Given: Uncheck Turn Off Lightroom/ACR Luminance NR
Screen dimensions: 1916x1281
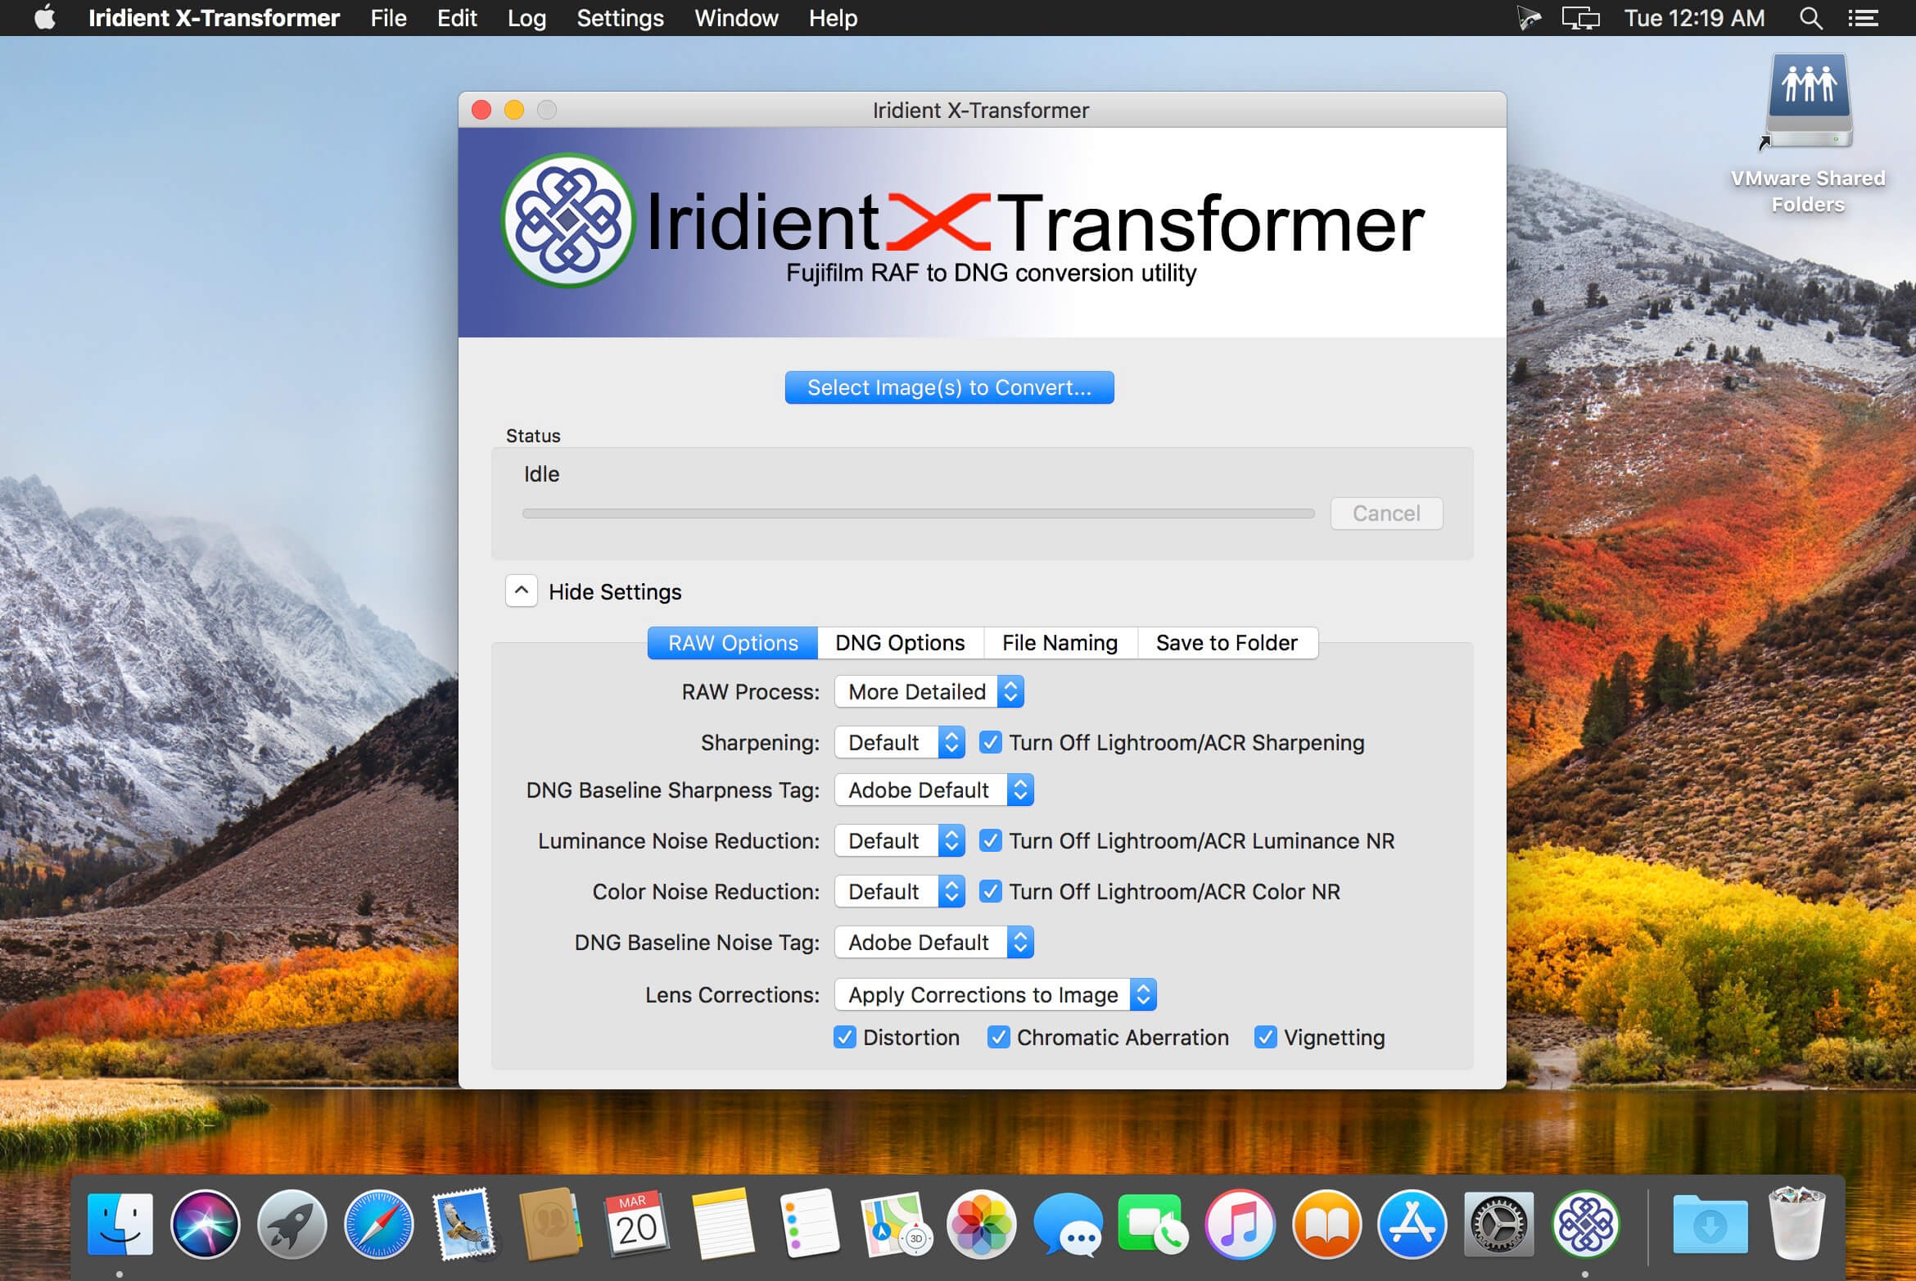Looking at the screenshot, I should click(x=990, y=840).
